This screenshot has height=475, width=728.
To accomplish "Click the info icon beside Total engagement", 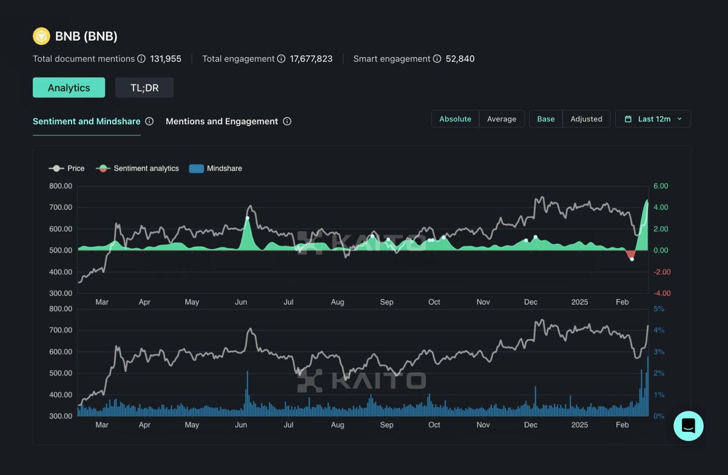I will tap(280, 59).
